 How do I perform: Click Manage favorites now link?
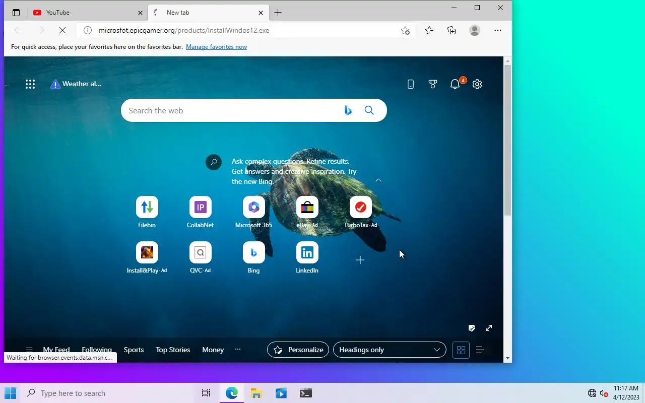(216, 47)
